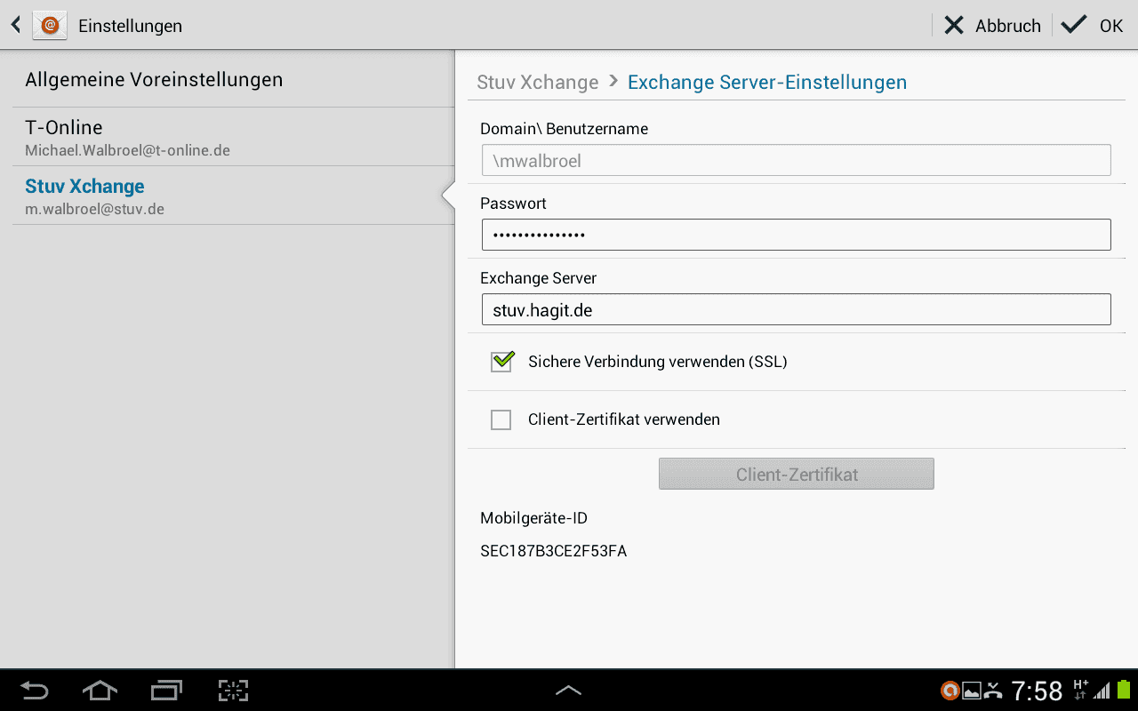Tap the device ID SEC187B3CE2F53FA

tap(553, 551)
